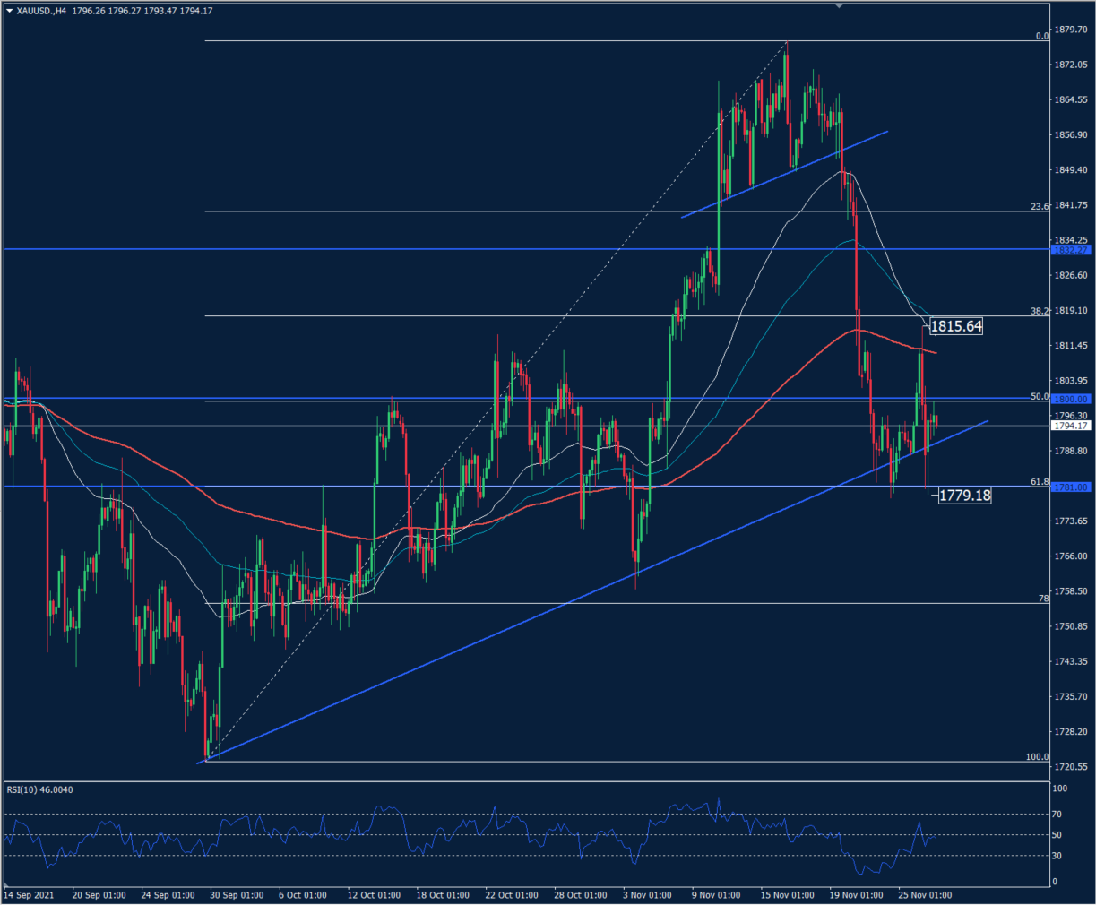Viewport: 1096px width, 905px height.
Task: Select the 1815.64 price label
Action: [956, 326]
